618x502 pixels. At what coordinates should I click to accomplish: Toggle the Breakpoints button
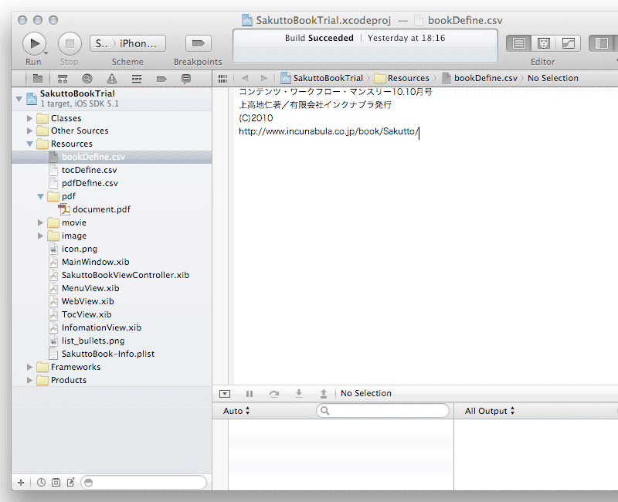[x=199, y=43]
